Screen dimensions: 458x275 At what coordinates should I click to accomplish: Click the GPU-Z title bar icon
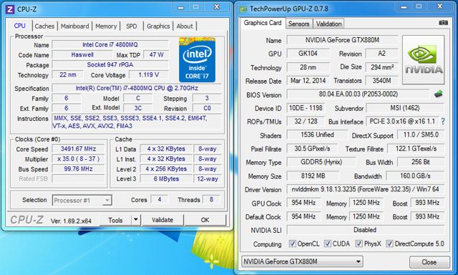coord(243,9)
